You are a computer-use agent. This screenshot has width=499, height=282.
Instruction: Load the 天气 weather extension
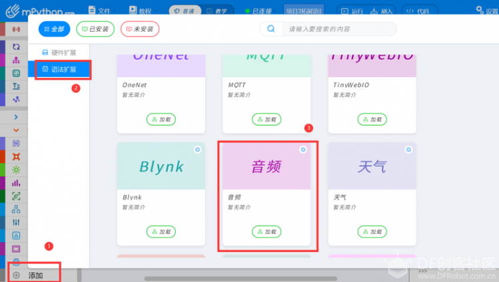point(372,232)
